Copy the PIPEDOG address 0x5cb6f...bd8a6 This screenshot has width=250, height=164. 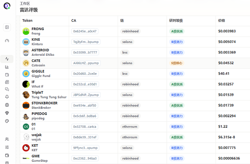click(x=85, y=116)
